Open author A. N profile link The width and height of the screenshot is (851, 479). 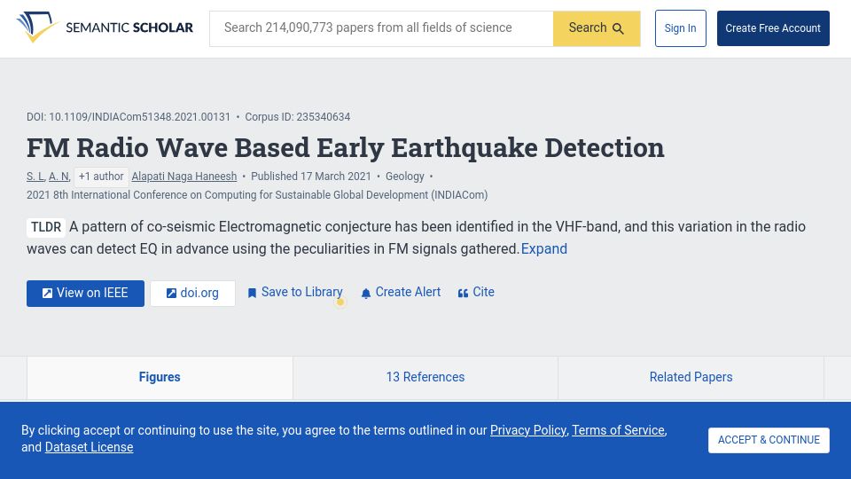(59, 177)
